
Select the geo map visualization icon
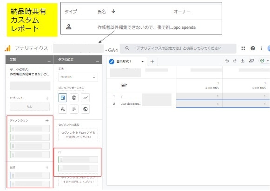pyautogui.click(x=86, y=109)
